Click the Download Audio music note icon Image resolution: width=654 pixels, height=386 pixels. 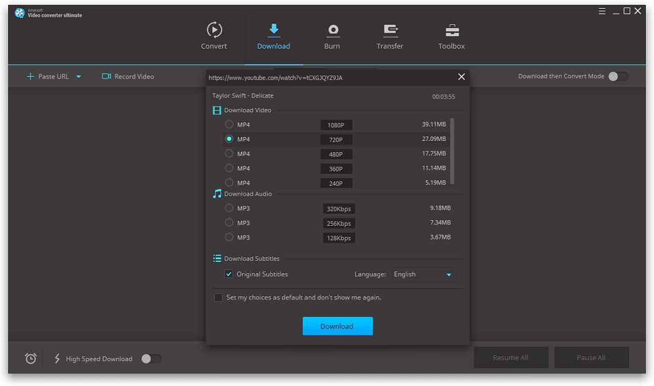click(217, 193)
